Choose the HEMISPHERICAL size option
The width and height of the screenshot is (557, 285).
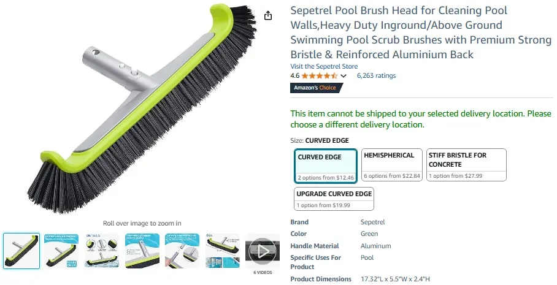(x=391, y=165)
